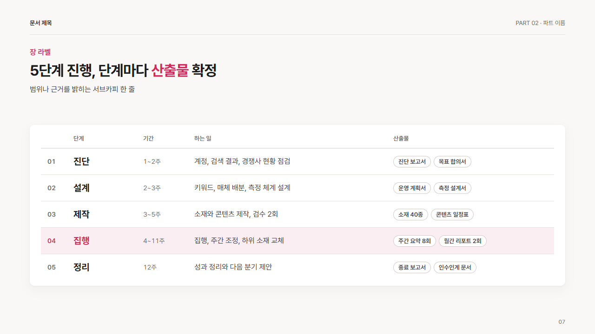Click the subtitle '범위나 근거를 밝히는 서브카피 한 줄'
The height and width of the screenshot is (334, 595).
(x=82, y=89)
